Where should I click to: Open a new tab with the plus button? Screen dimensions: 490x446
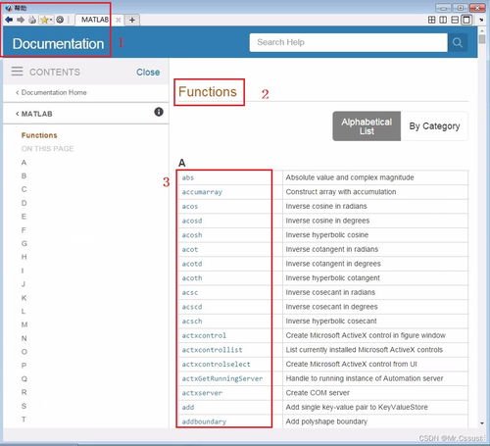[x=132, y=20]
